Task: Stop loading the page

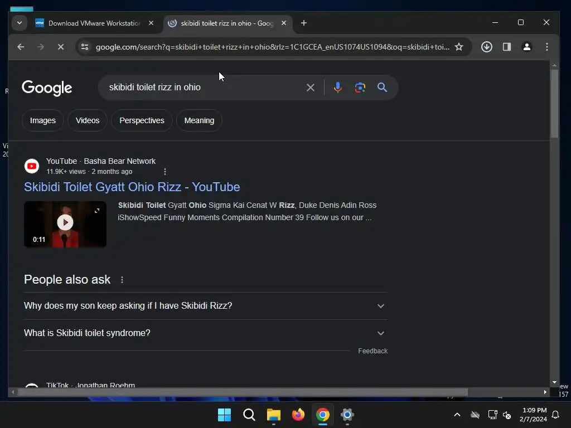Action: pyautogui.click(x=61, y=47)
